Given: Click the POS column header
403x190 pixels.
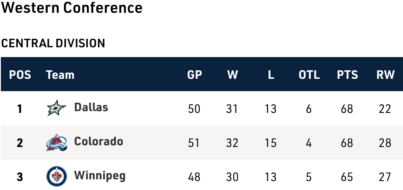Looking at the screenshot, I should coord(20,75).
